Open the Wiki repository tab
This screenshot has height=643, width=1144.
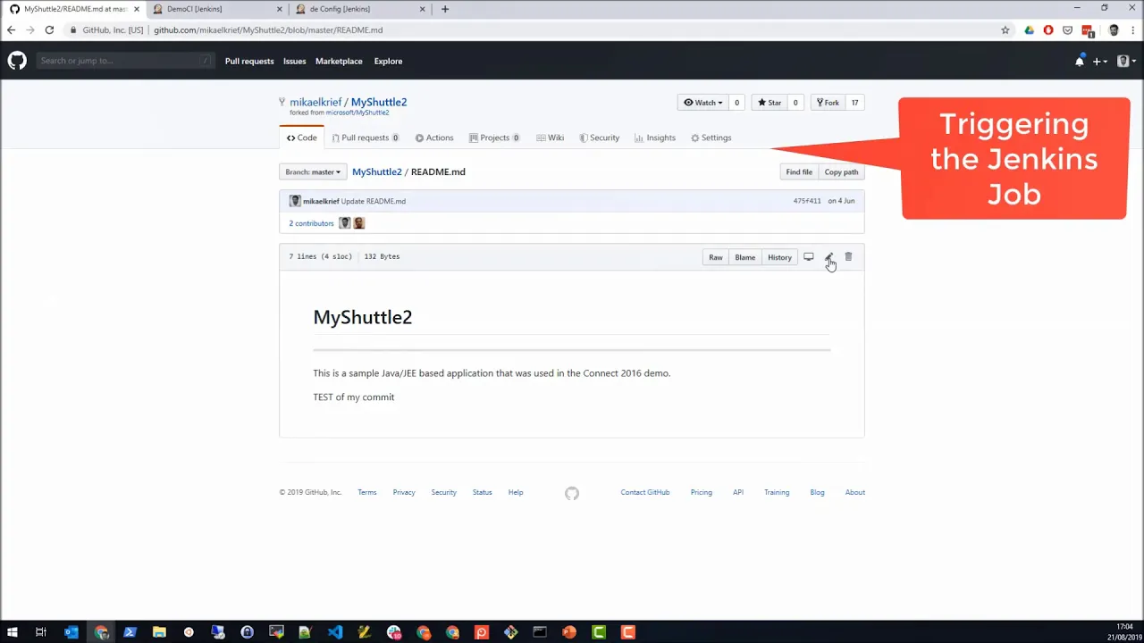click(x=550, y=138)
